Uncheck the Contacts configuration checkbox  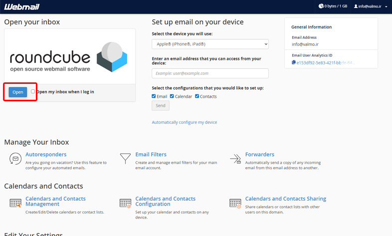point(197,96)
